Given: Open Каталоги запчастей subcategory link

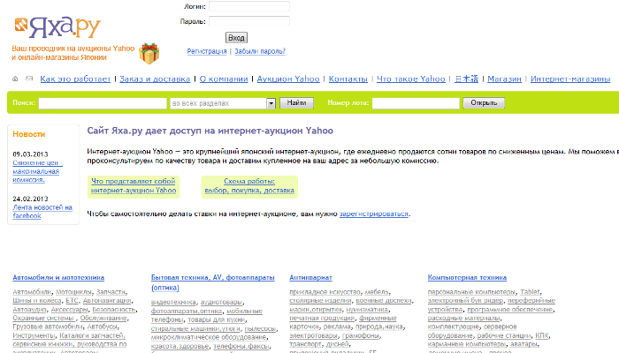Looking at the screenshot, I should [92, 335].
